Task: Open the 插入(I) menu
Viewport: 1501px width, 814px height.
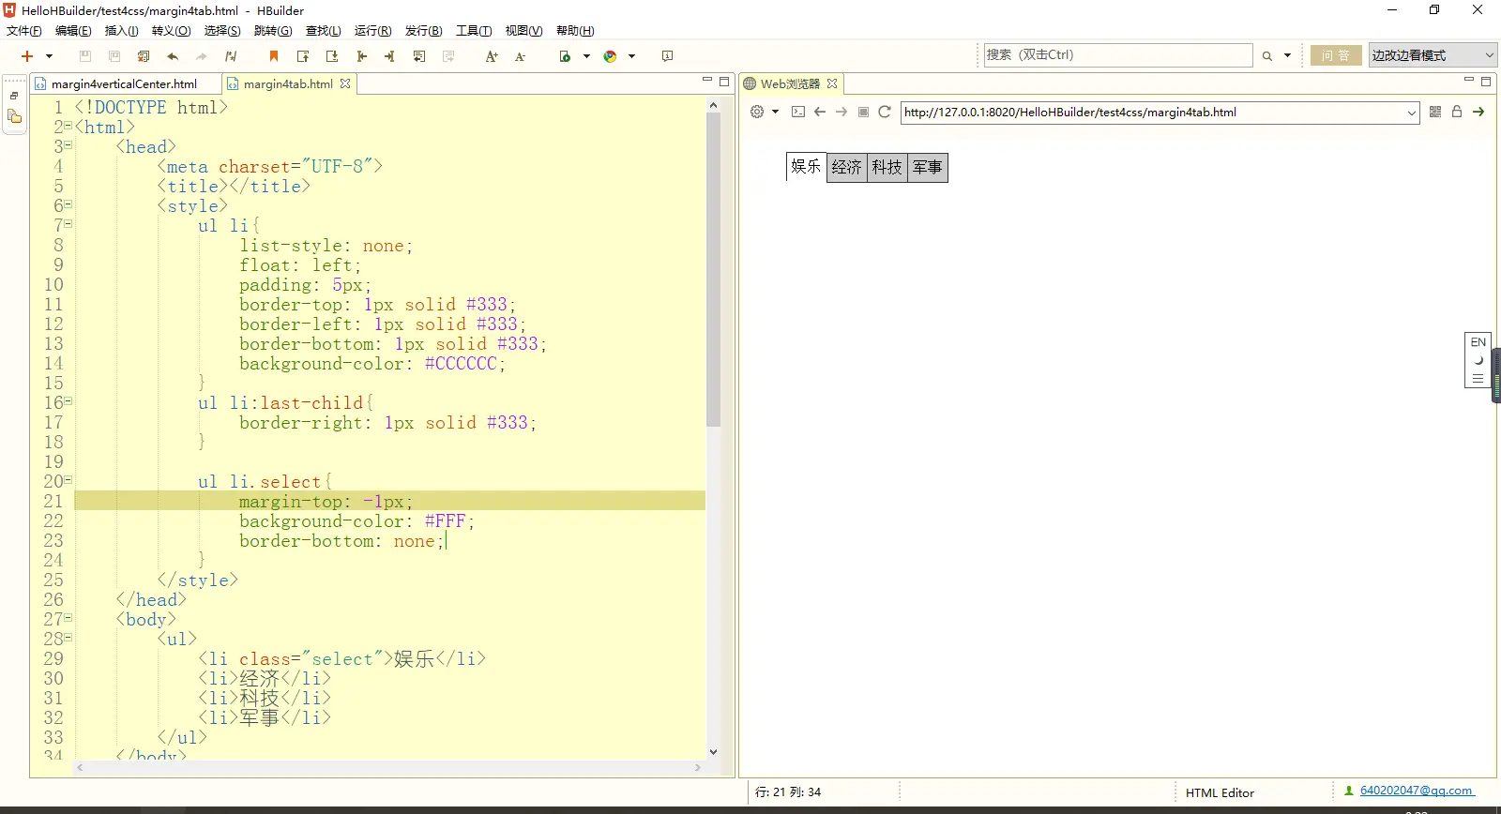Action: click(122, 31)
